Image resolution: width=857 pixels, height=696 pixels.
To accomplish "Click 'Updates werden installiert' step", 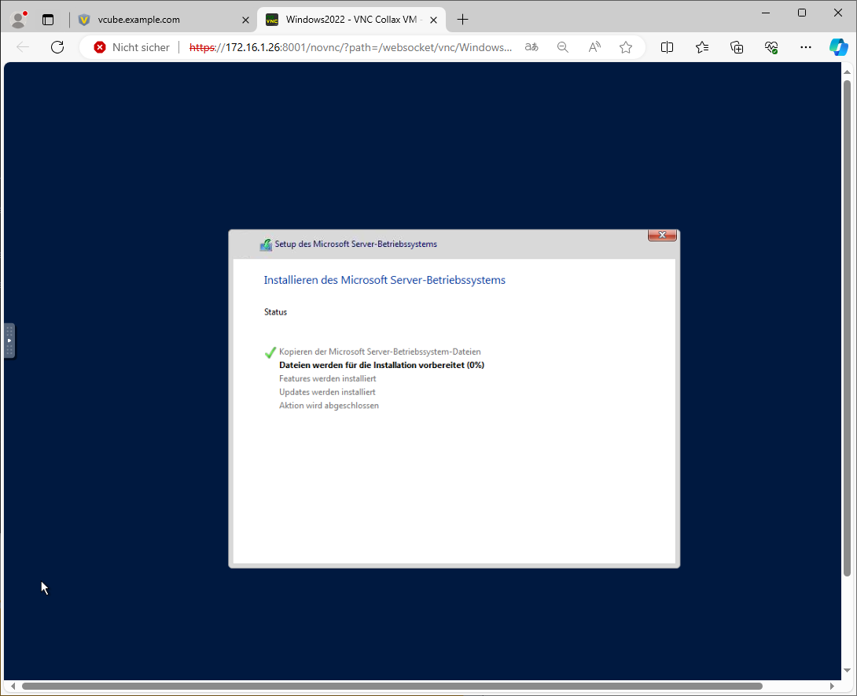I will [x=327, y=392].
